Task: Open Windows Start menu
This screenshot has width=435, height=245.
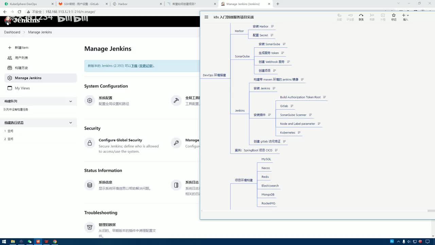Action: (x=4, y=242)
